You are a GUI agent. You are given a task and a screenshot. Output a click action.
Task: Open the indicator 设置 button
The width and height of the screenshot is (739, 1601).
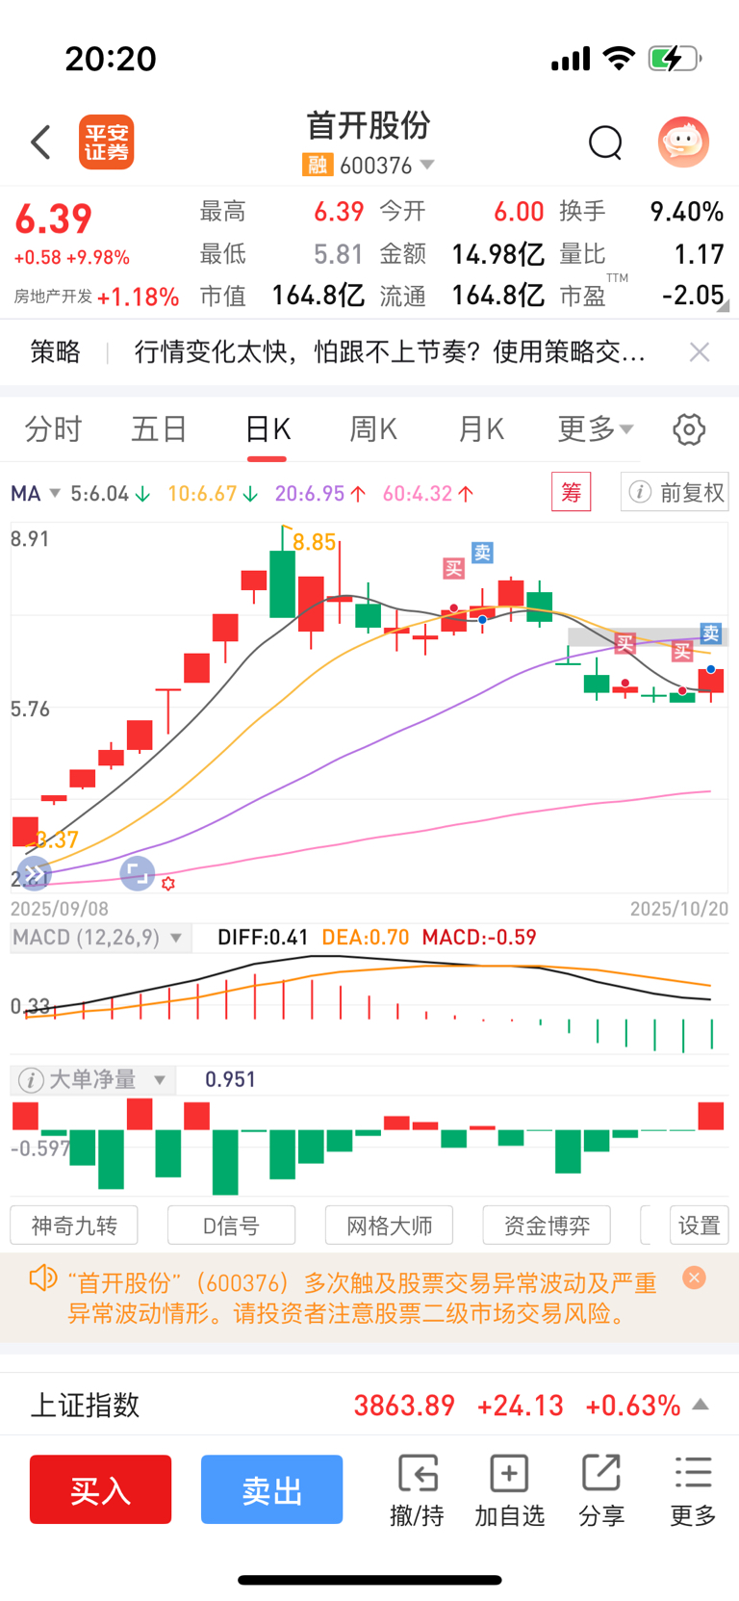[x=700, y=1226]
